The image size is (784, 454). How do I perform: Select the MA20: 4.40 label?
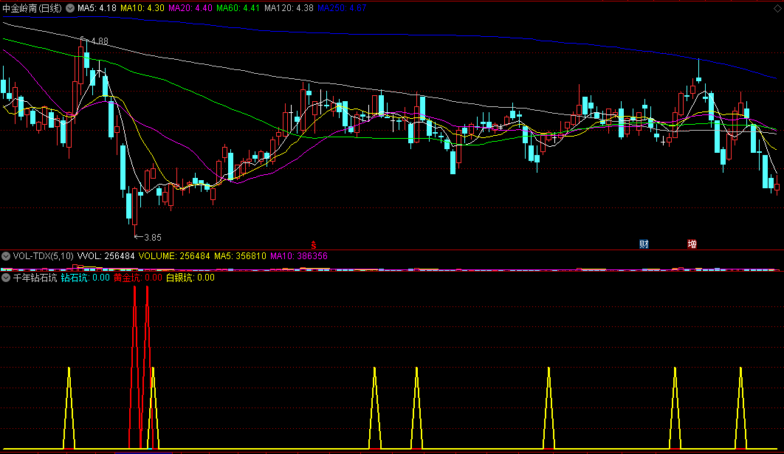[x=190, y=8]
